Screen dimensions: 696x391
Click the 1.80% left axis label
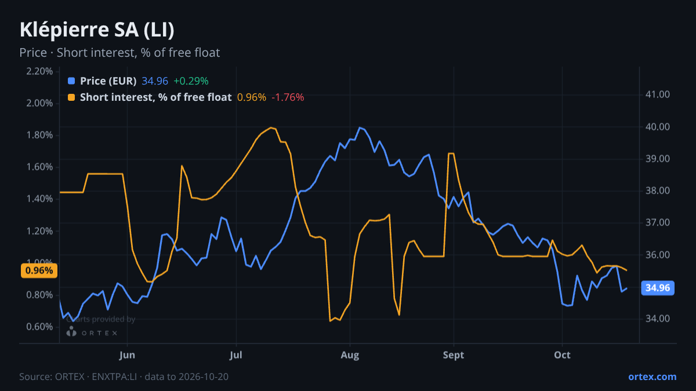click(39, 135)
